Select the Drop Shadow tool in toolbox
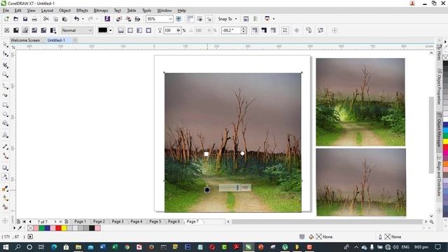This screenshot has height=252, width=448. 5,168
